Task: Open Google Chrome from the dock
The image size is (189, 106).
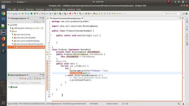Action: pyautogui.click(x=3, y=13)
